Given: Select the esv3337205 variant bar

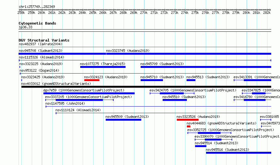Looking at the screenshot, I should coord(80,100).
